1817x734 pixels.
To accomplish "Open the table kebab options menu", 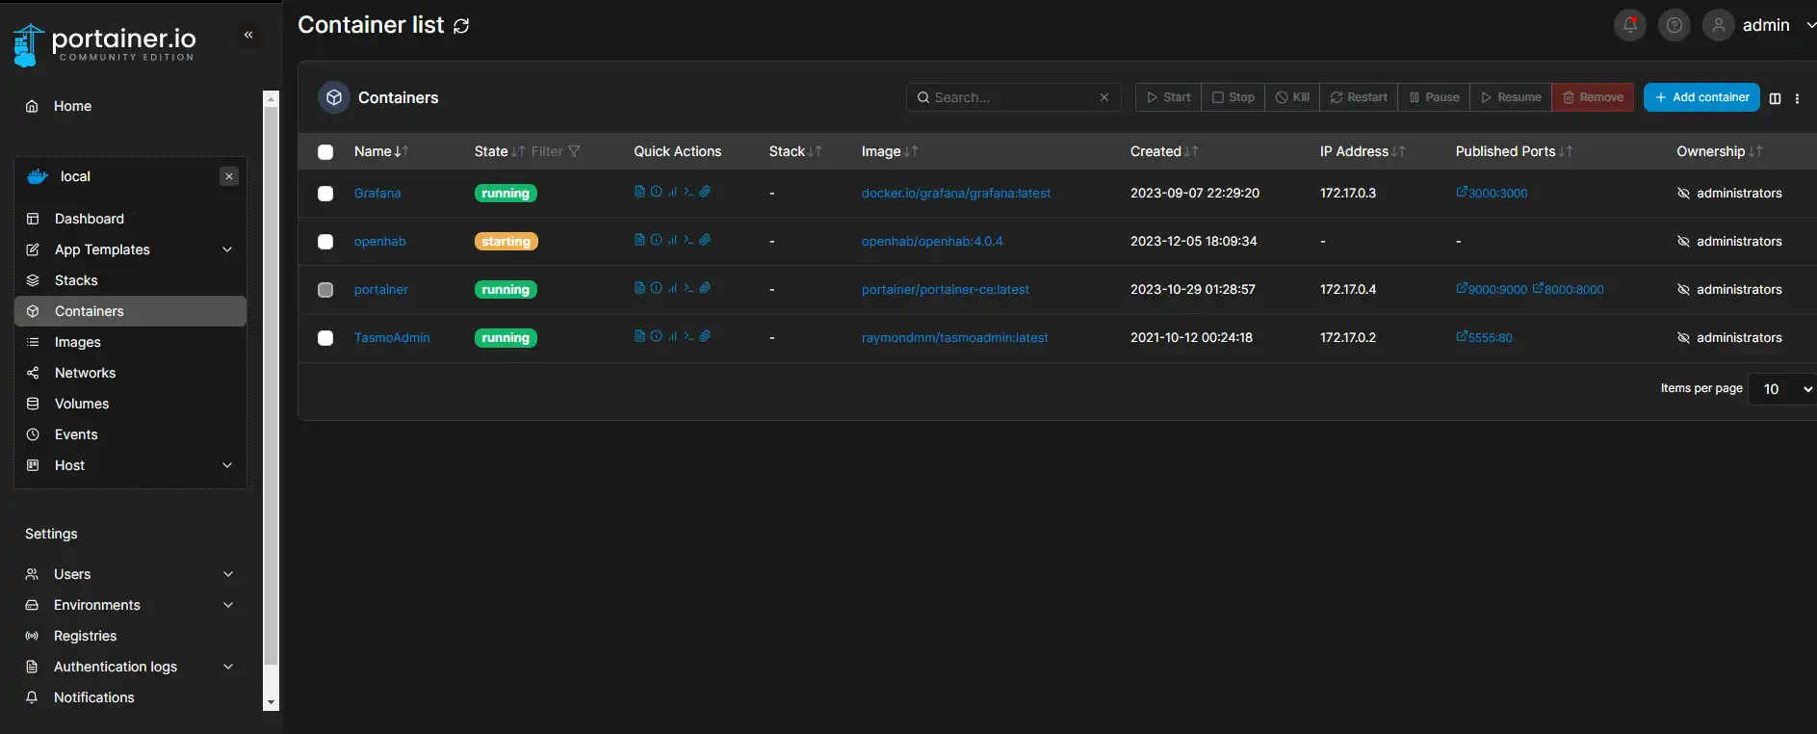I will point(1797,98).
